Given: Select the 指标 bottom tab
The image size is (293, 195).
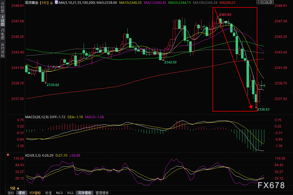Looking at the screenshot, I should click(11, 193).
